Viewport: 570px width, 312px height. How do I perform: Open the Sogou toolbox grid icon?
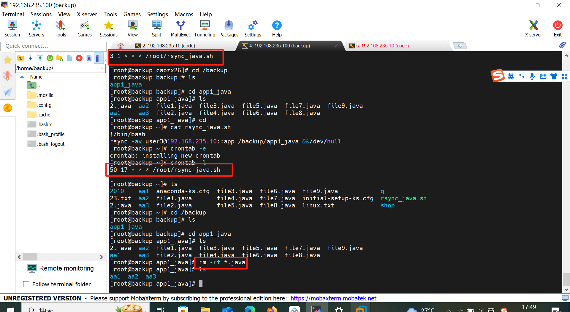tap(564, 76)
